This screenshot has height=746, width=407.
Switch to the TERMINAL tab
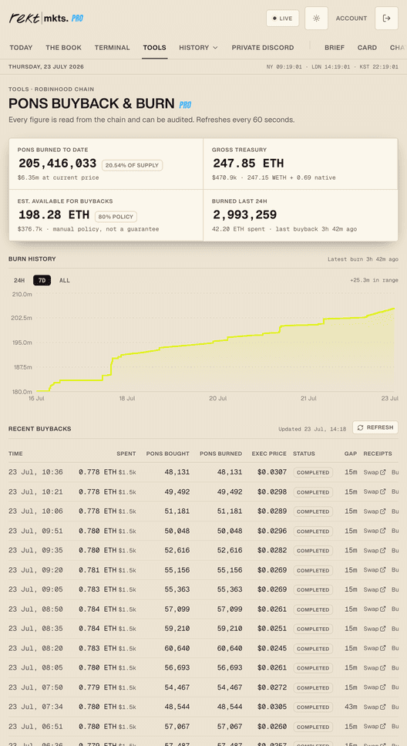(x=113, y=48)
